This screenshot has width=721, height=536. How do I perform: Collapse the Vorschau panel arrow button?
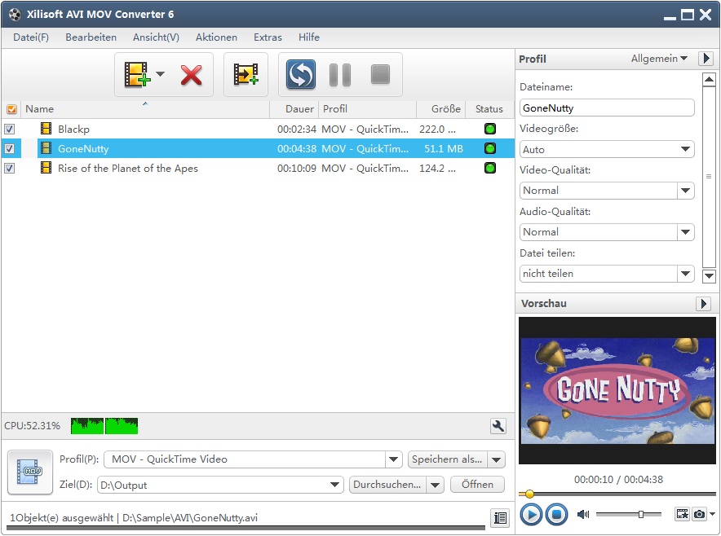704,304
